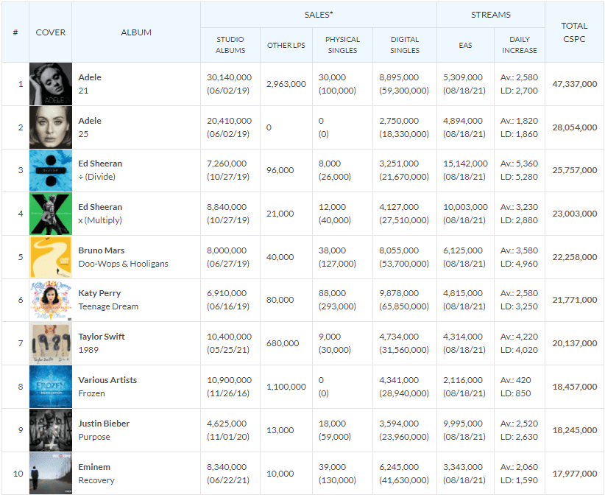Image resolution: width=605 pixels, height=495 pixels.
Task: Select the '1989' album title
Action: click(88, 350)
